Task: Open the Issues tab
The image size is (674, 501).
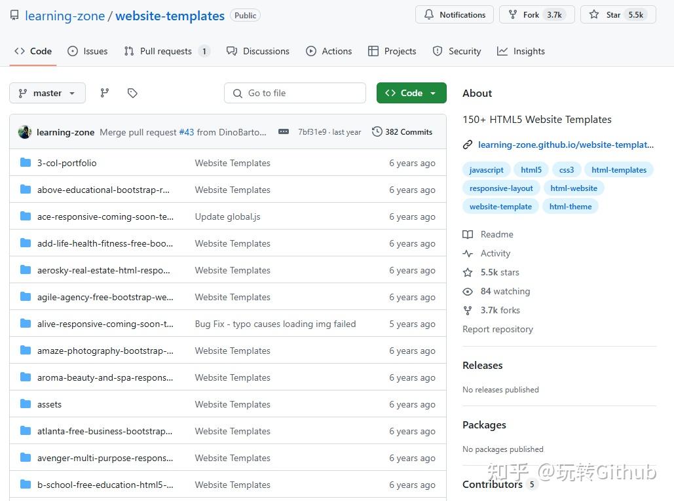Action: coord(88,51)
